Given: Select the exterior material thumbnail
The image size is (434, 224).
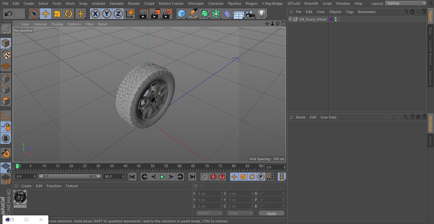Looking at the screenshot, I should pos(20,197).
